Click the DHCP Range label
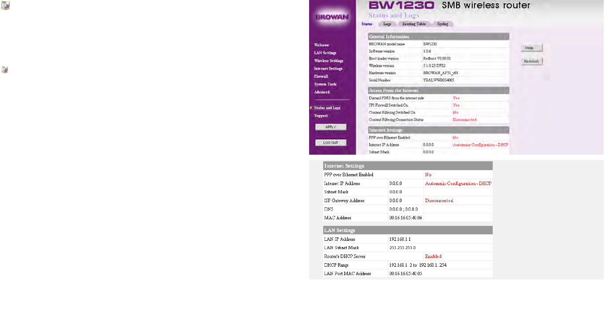Screen dimensions: 616x334 pyautogui.click(x=336, y=265)
